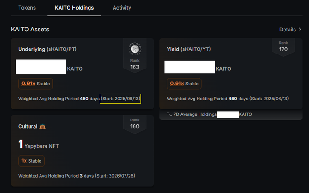Click the Cultural card title
Viewport: 309px width, 193px height.
[x=28, y=126]
